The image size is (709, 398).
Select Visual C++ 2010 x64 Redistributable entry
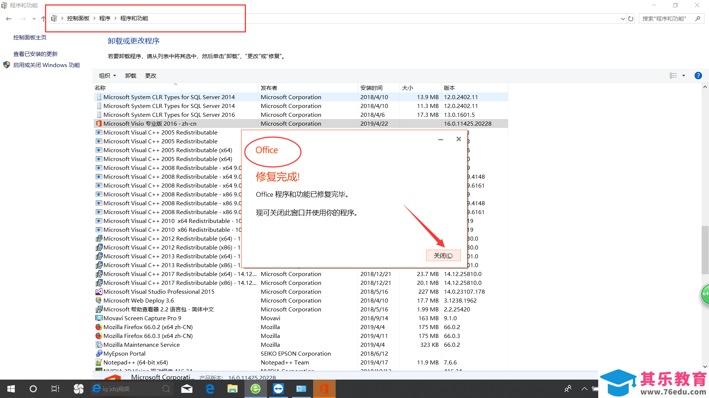[168, 221]
